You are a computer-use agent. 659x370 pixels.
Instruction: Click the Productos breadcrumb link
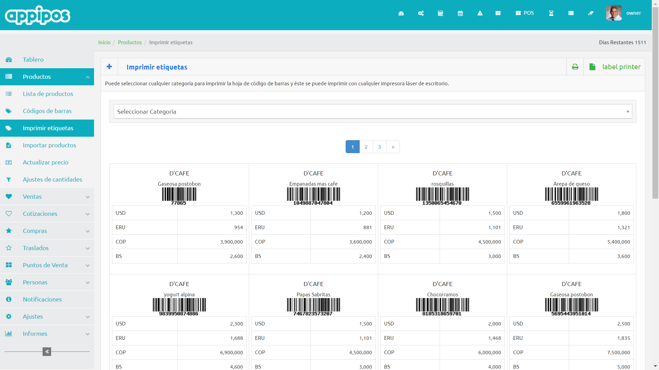[x=130, y=42]
